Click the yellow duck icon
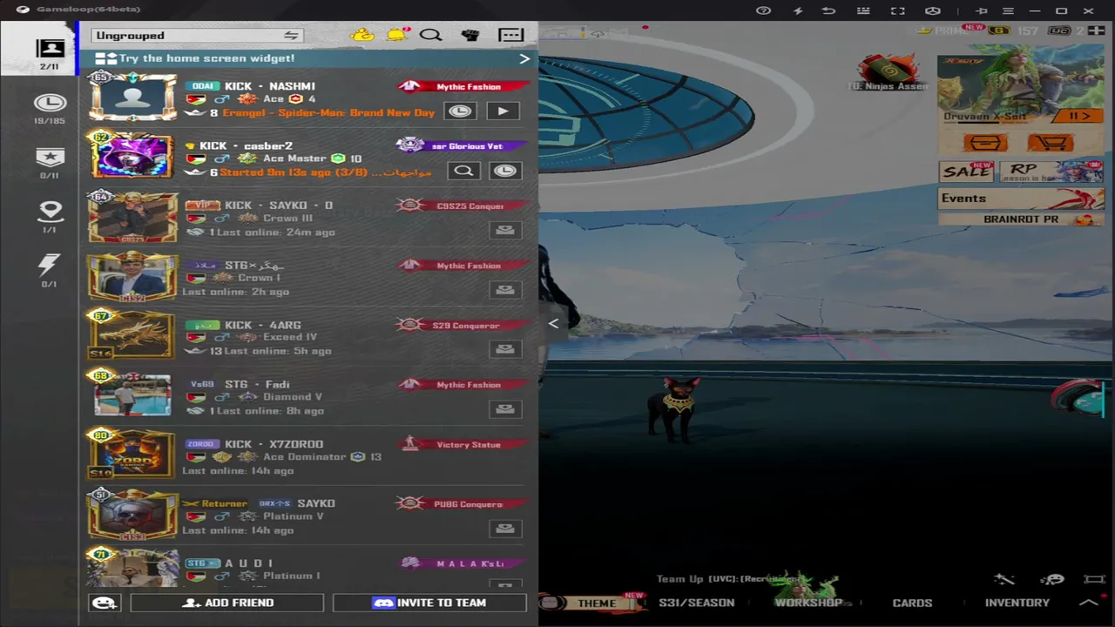 coord(362,35)
